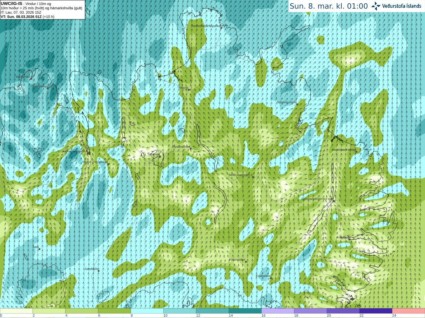Click the 10–12 m/s light teal legend swatch

pyautogui.click(x=180, y=311)
